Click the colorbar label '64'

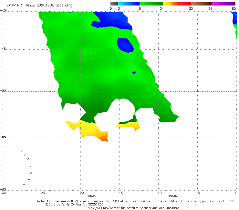point(210,8)
